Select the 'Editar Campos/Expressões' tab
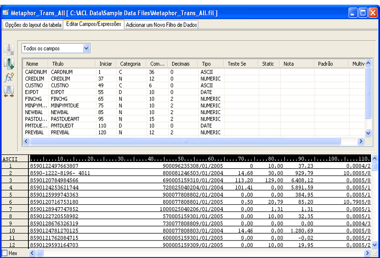Viewport: 380px width, 258px height. tap(94, 24)
